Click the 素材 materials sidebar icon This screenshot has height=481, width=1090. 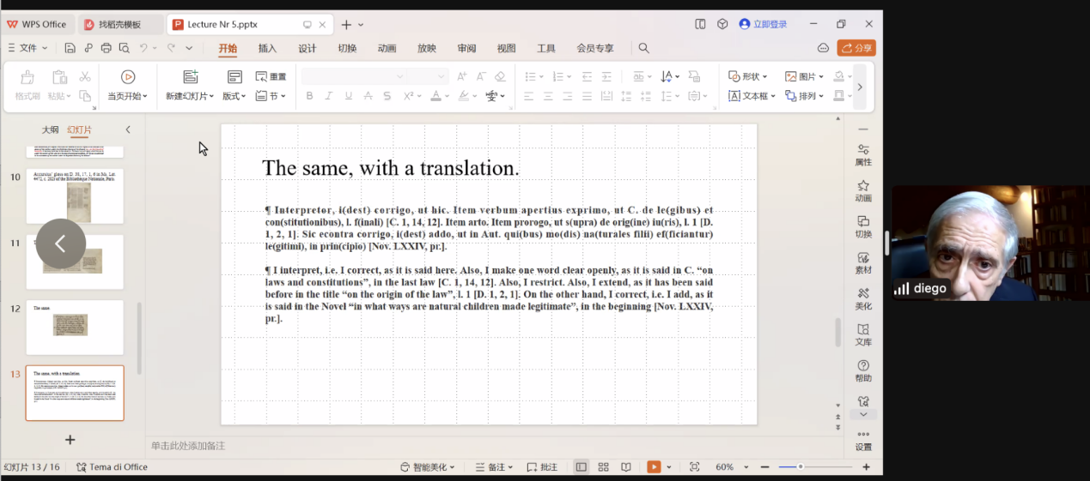(x=863, y=262)
